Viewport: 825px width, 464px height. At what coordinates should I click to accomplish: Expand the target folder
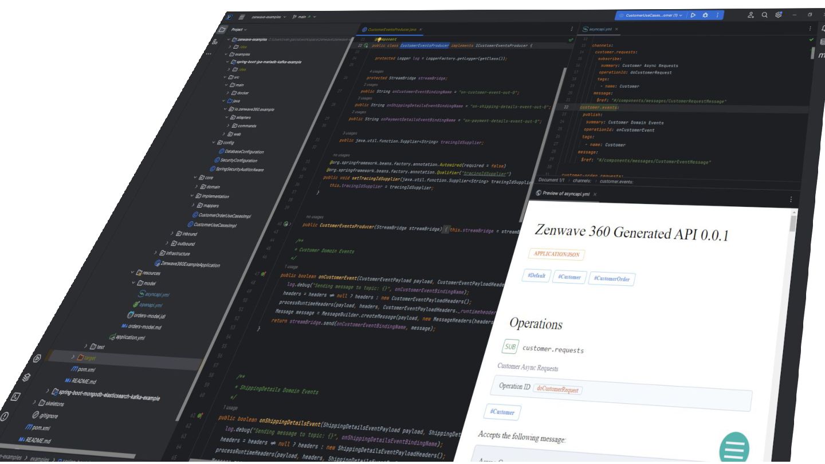point(72,357)
